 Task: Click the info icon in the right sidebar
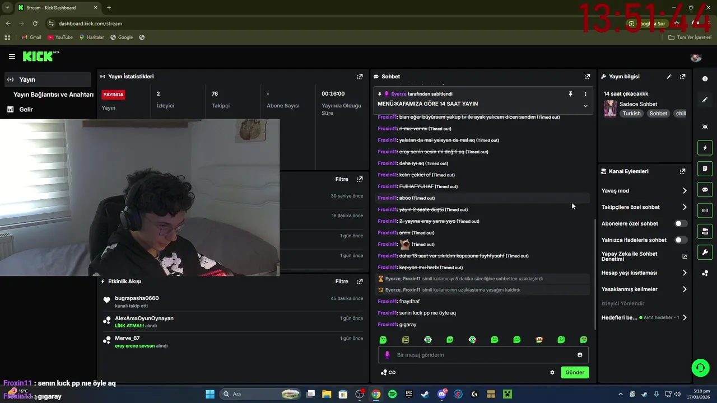coord(705,79)
